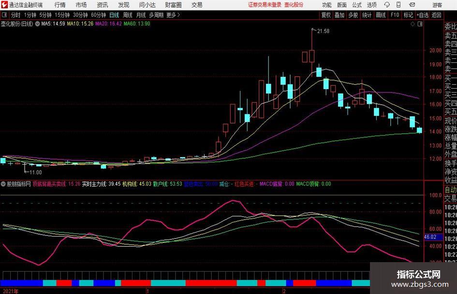Click the 统计 statistics button
The height and width of the screenshot is (294, 457).
click(x=367, y=15)
